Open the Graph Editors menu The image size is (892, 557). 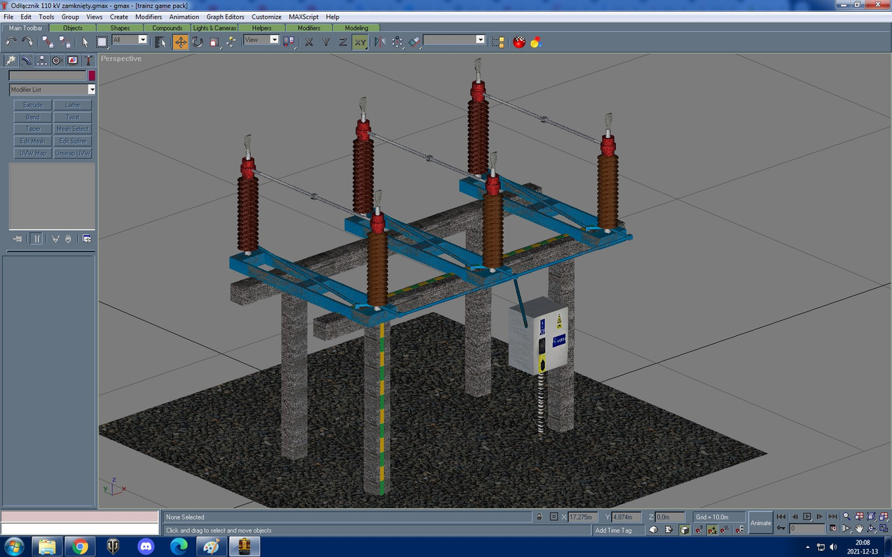pyautogui.click(x=225, y=17)
